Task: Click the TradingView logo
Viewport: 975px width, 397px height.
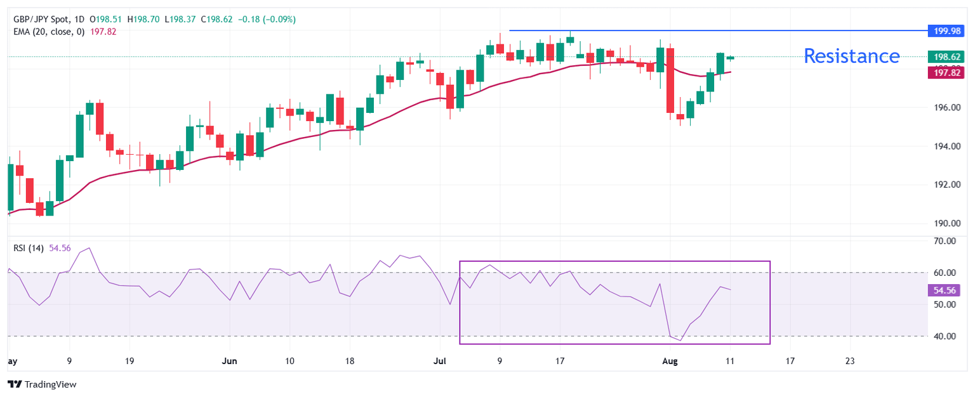Action: click(x=41, y=384)
